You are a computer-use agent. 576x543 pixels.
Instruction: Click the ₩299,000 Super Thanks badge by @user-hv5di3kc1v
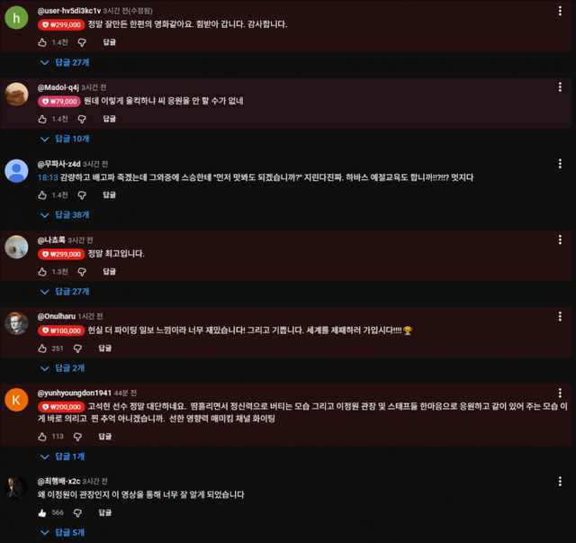pos(61,25)
